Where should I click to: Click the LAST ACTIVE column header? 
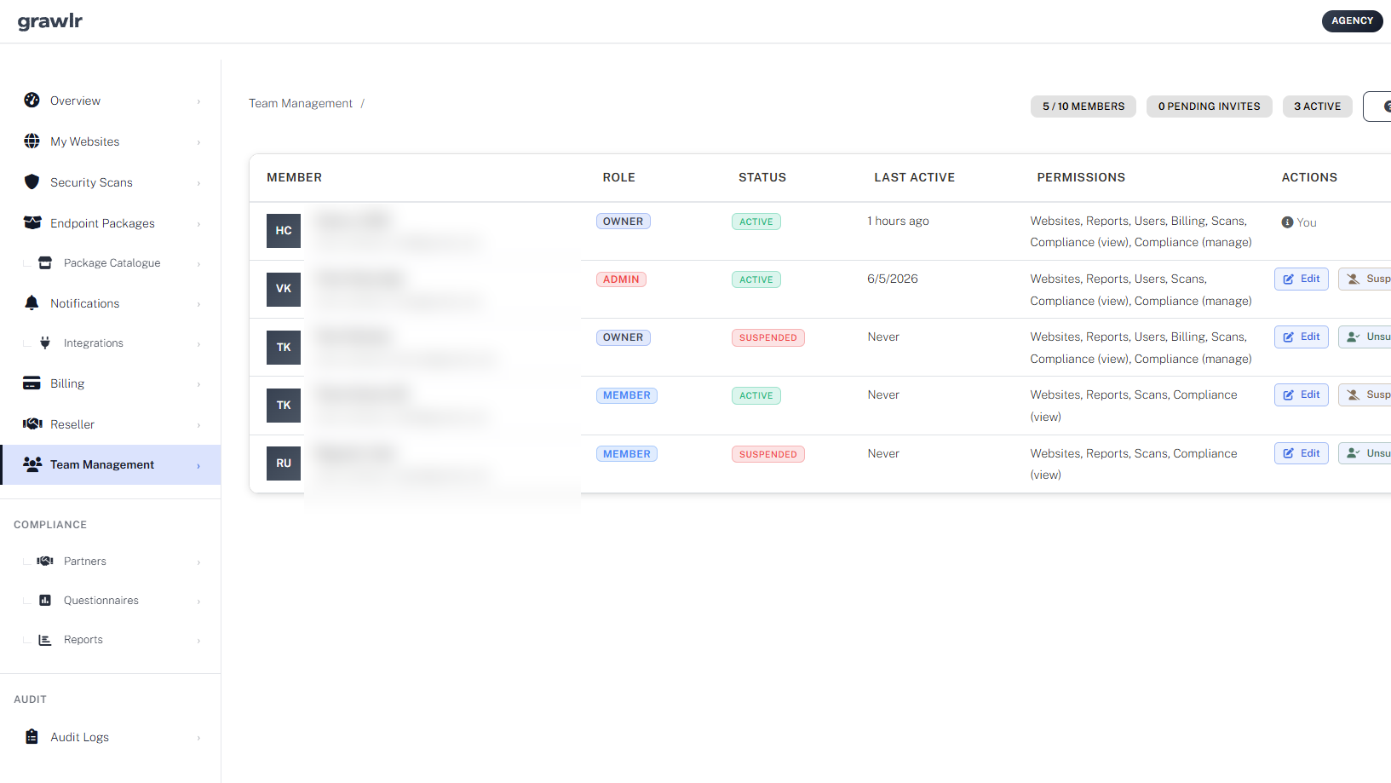[914, 177]
